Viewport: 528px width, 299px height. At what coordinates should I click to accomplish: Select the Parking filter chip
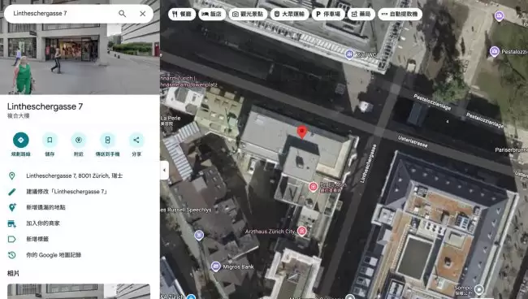(328, 14)
